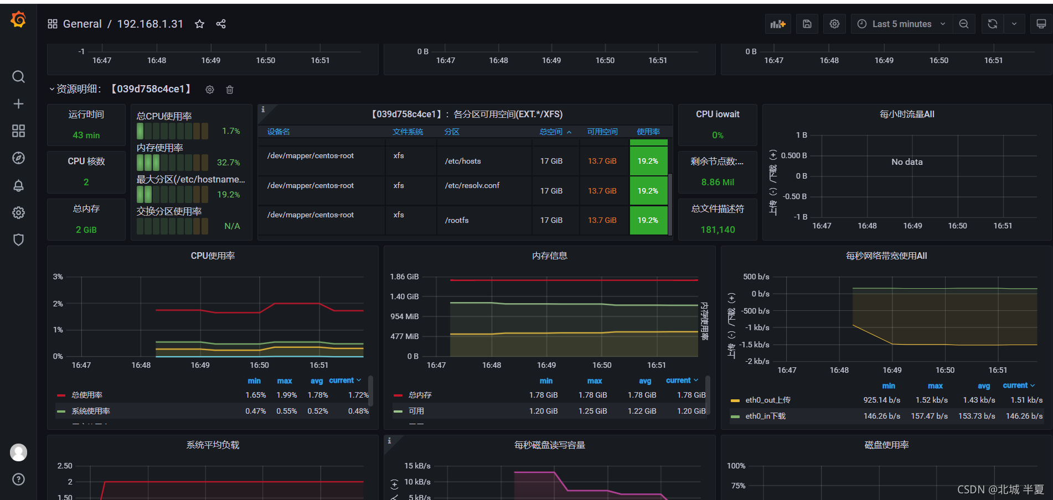Click the info icon on 每秒磁盘读写容量 panel
Image resolution: width=1053 pixels, height=500 pixels.
(389, 441)
